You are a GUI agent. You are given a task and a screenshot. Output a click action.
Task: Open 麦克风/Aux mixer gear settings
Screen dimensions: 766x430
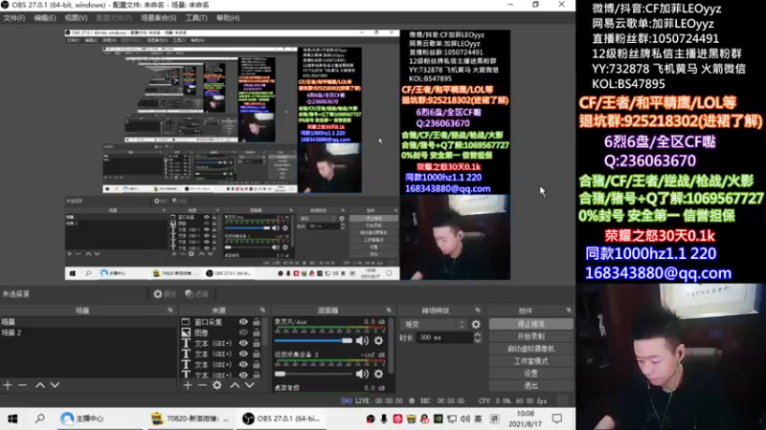click(378, 340)
